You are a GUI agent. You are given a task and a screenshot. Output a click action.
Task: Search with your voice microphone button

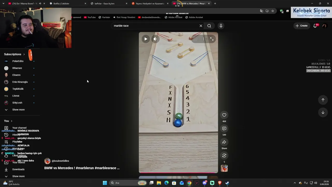tap(221, 26)
